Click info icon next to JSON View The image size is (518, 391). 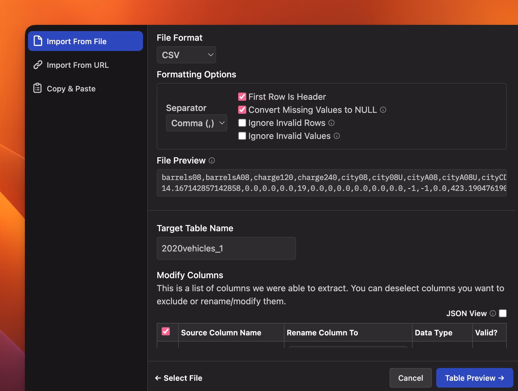click(x=493, y=313)
